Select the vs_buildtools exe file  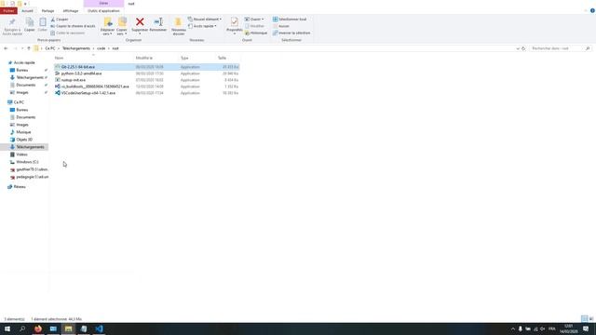[147, 87]
